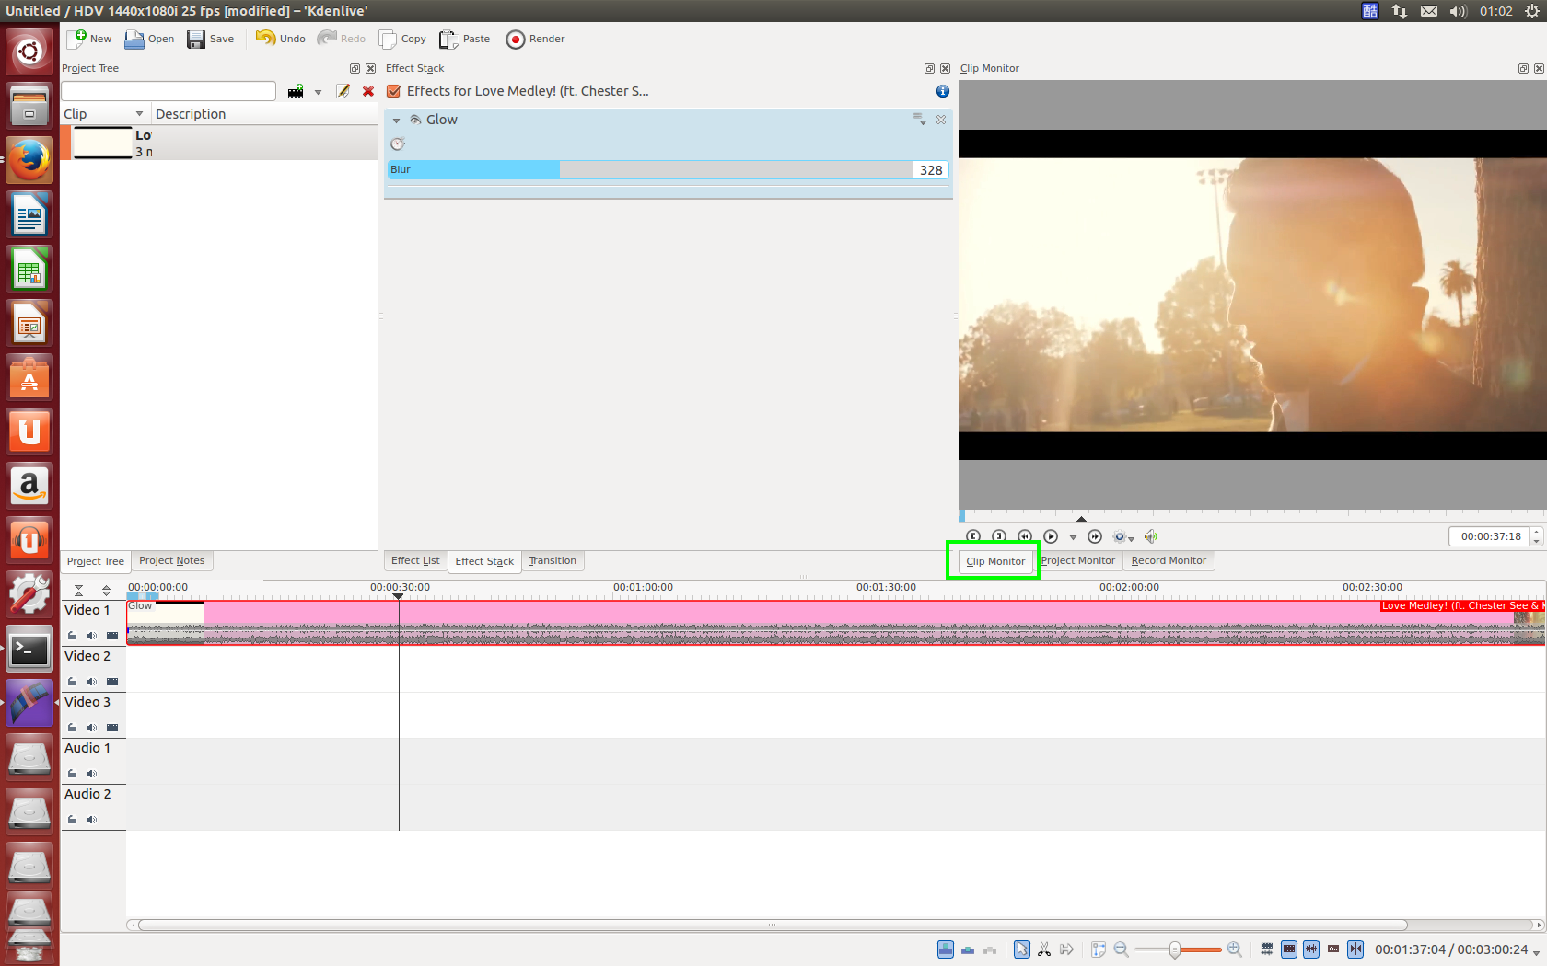Click the effect stack info icon
The width and height of the screenshot is (1547, 966).
pos(943,91)
